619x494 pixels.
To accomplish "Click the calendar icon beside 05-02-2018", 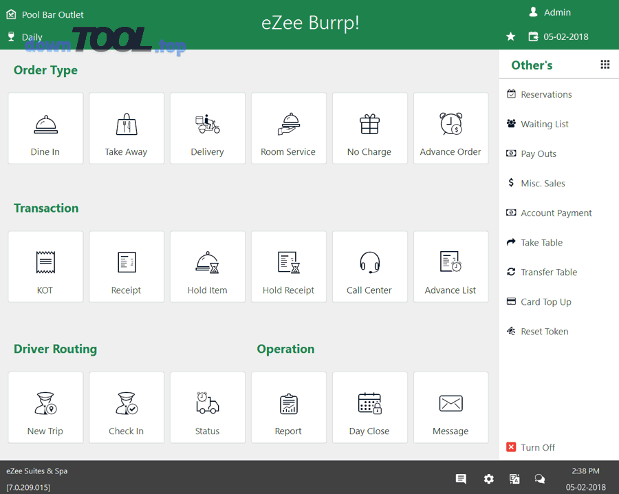I will pos(533,36).
